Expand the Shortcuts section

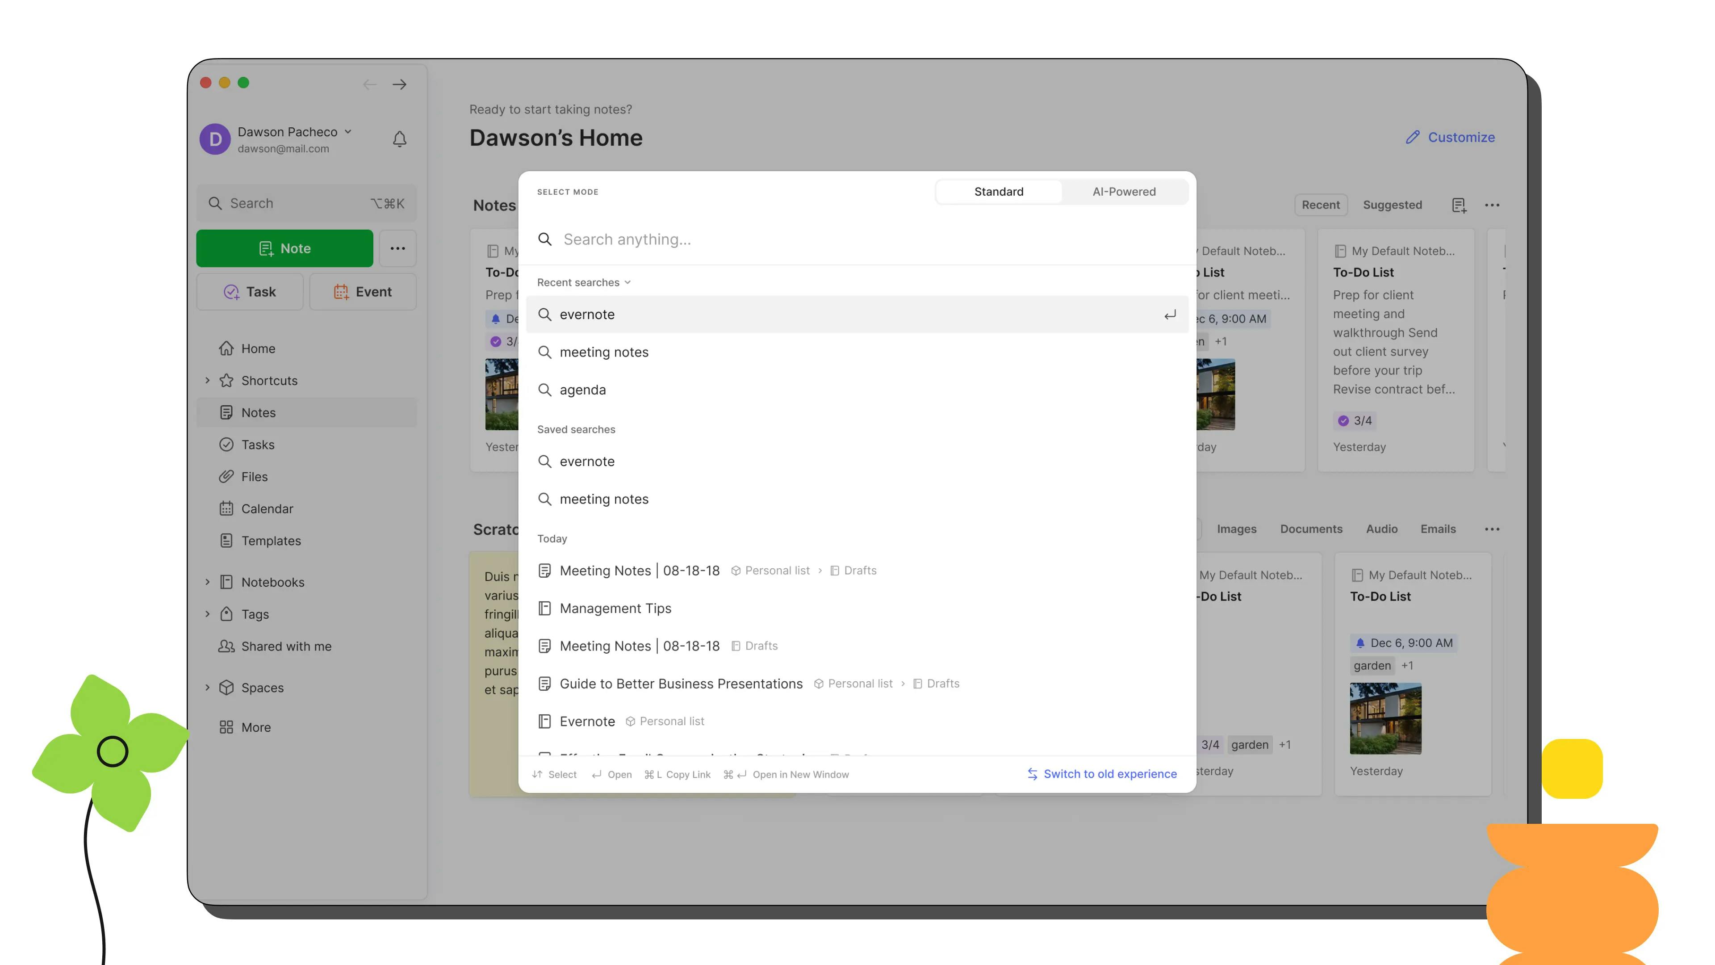[207, 380]
